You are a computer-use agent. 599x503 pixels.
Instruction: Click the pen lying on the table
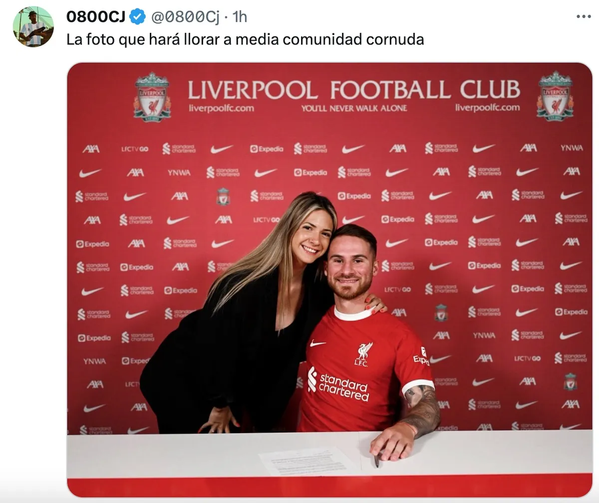tap(376, 460)
